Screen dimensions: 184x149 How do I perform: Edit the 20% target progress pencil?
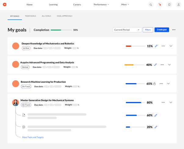point(156,127)
